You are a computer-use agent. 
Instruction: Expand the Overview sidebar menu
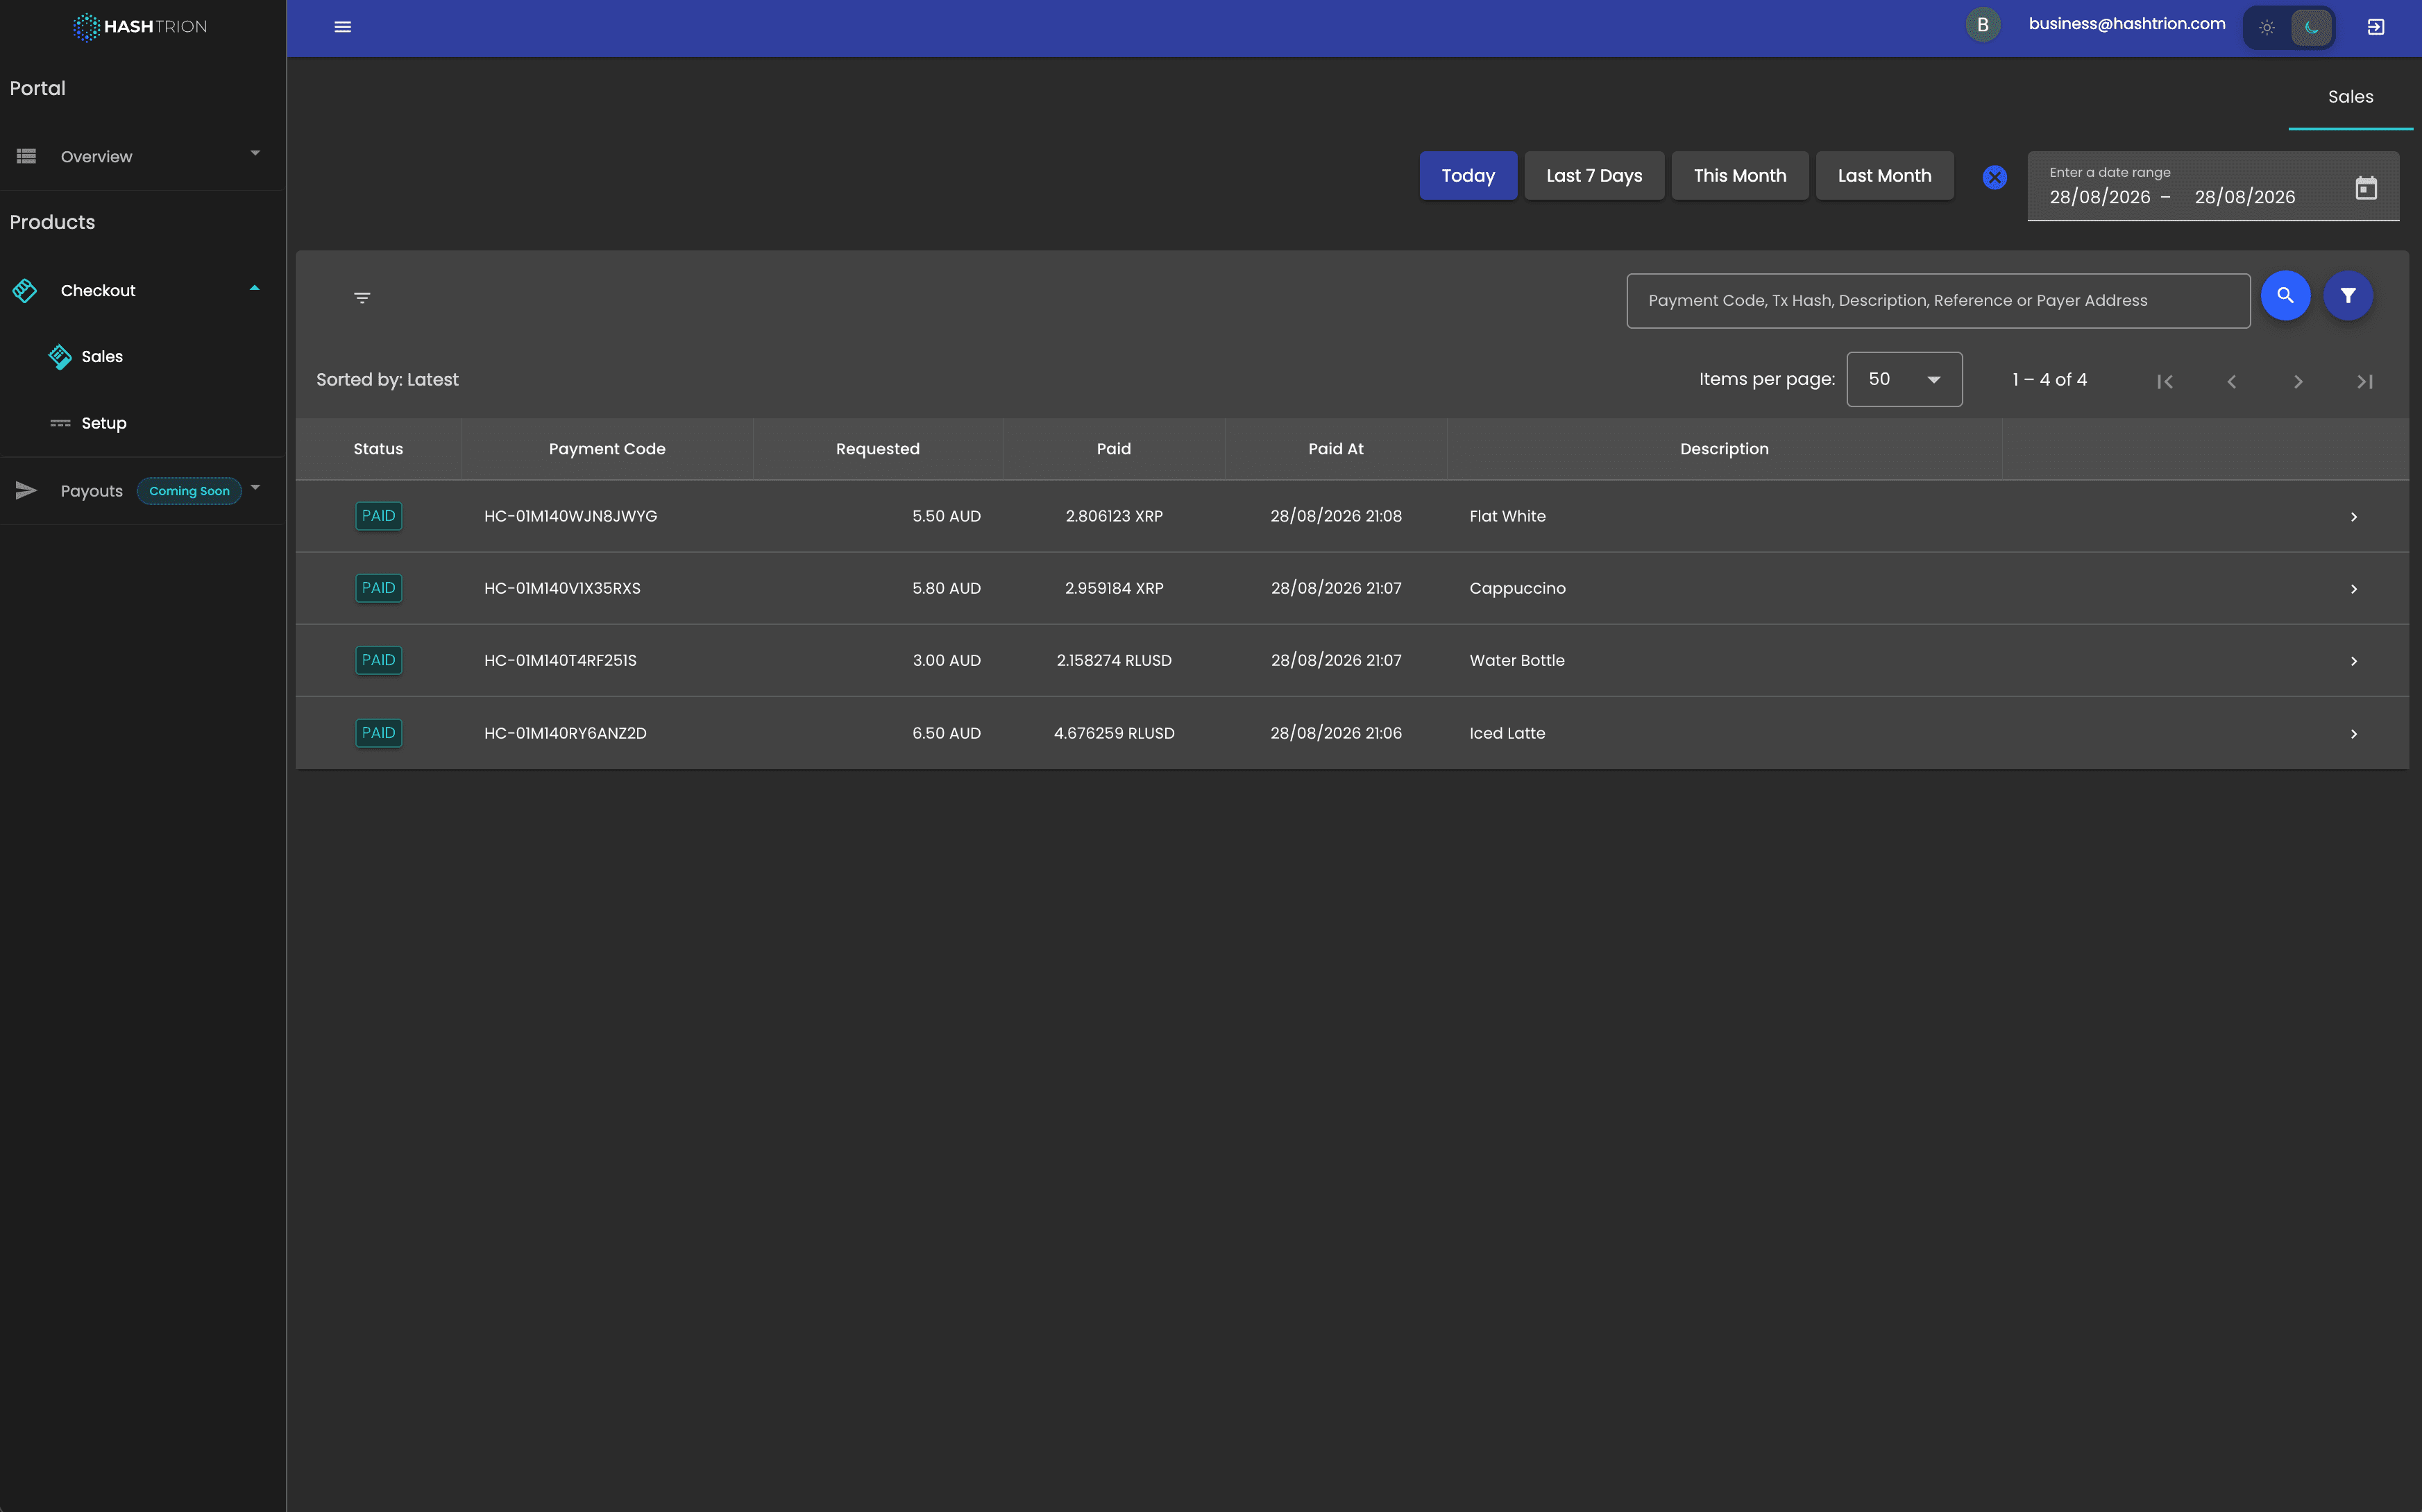point(142,156)
